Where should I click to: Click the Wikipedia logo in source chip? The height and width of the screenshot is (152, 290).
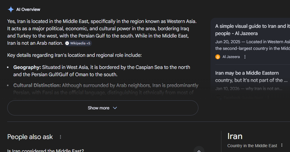(x=67, y=43)
